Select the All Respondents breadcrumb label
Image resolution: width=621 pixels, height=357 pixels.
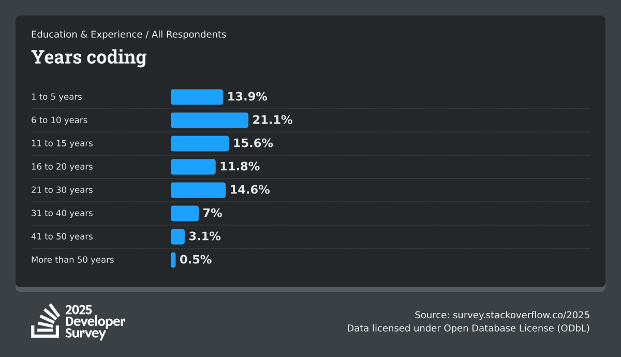tap(189, 35)
